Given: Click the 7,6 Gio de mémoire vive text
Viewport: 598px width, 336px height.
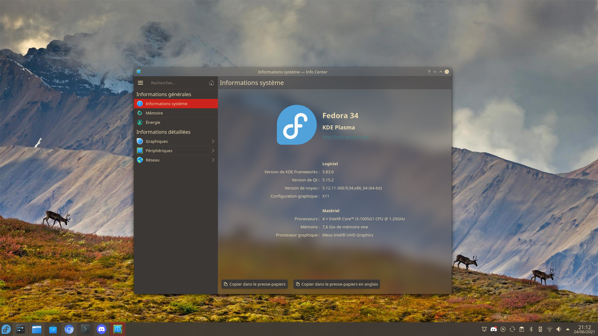Looking at the screenshot, I should [x=345, y=227].
